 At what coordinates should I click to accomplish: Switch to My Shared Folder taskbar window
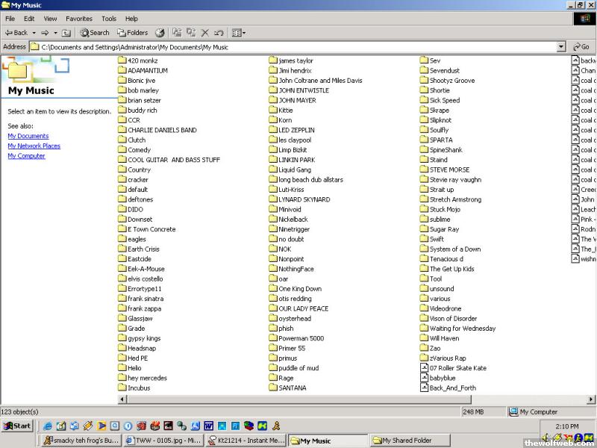403,441
